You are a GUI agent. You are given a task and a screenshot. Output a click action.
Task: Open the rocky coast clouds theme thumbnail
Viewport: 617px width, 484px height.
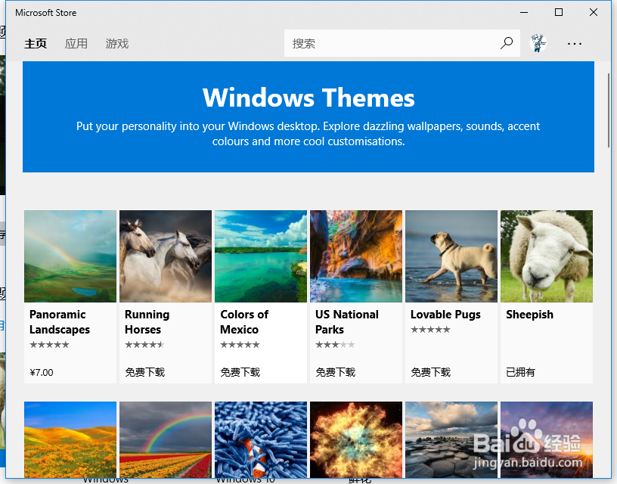pos(451,440)
